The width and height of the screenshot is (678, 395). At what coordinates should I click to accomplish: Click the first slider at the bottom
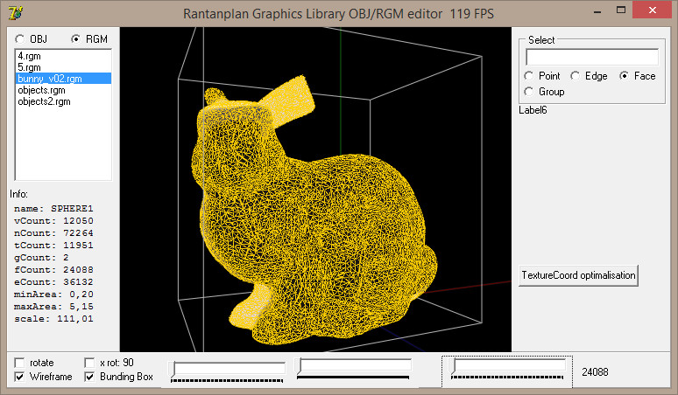coord(228,368)
